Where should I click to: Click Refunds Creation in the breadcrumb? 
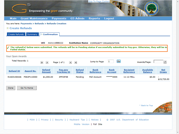[x=56, y=23]
